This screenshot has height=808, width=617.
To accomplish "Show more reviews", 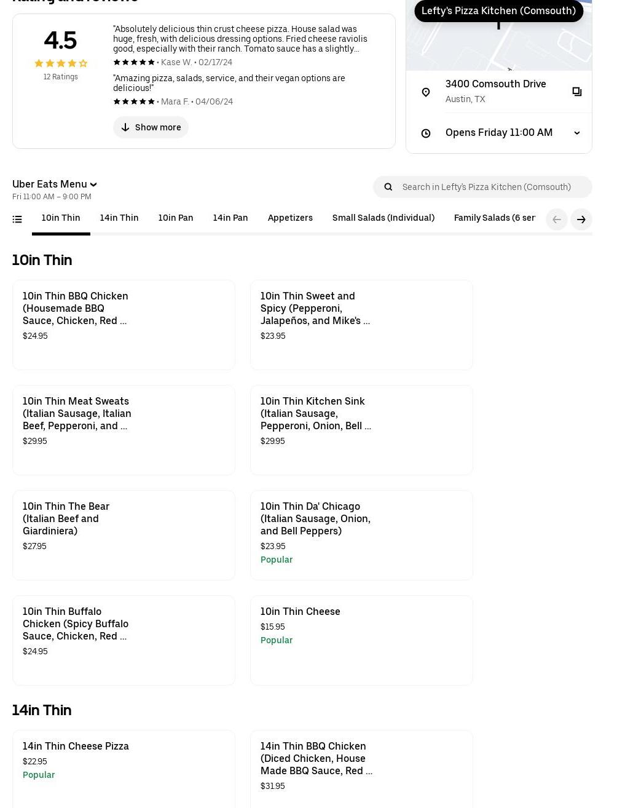I will pyautogui.click(x=151, y=127).
